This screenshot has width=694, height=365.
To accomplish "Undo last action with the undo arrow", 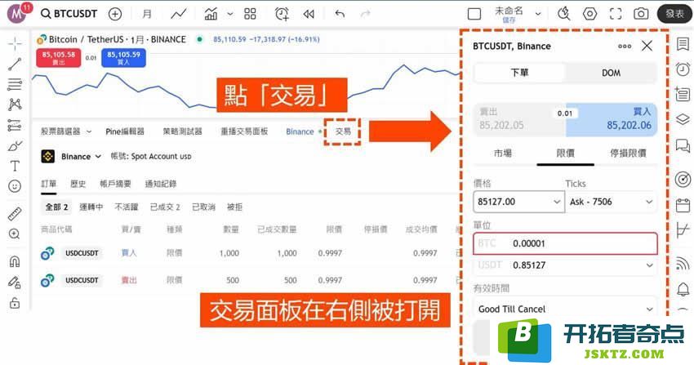I will click(x=340, y=14).
